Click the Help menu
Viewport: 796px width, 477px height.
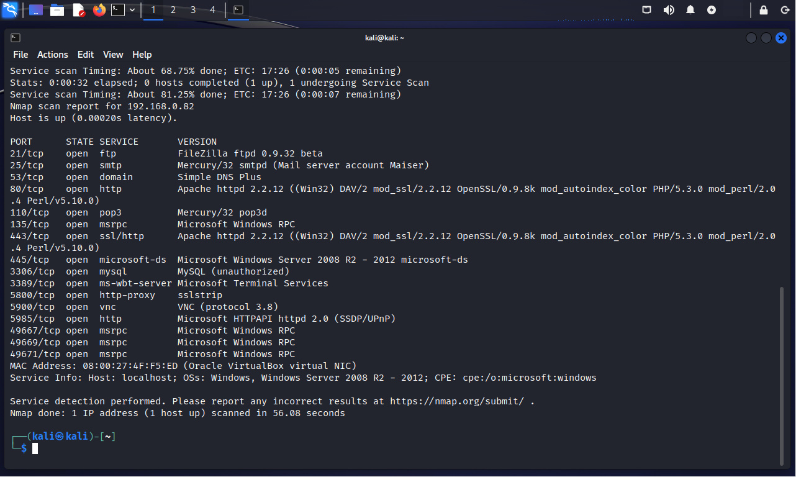142,55
